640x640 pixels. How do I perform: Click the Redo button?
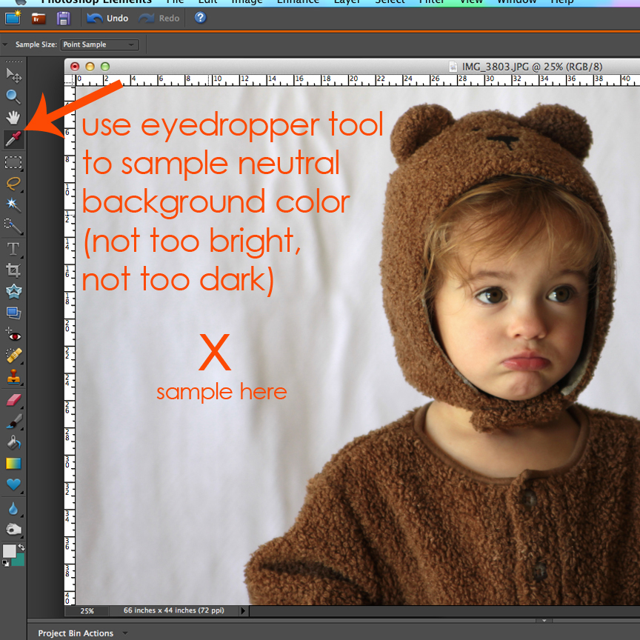pos(159,19)
